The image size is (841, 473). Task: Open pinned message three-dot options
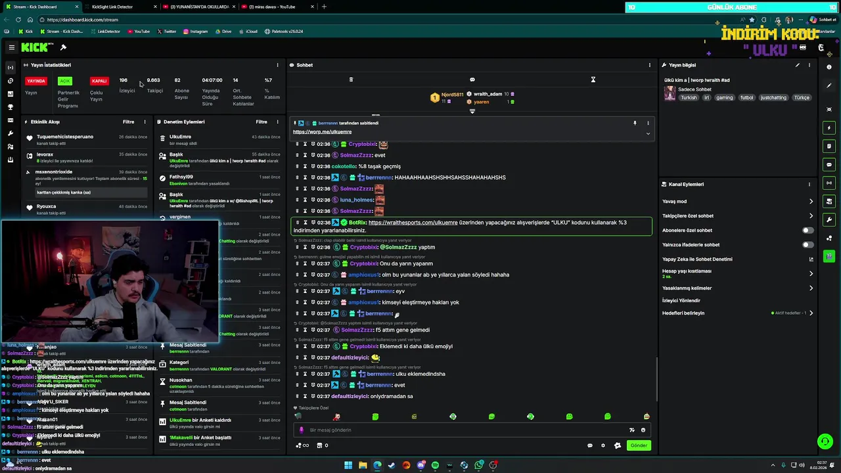(x=648, y=123)
